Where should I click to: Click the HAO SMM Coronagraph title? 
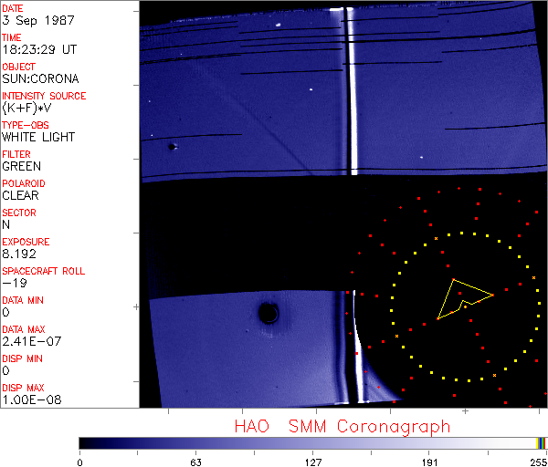click(x=342, y=426)
